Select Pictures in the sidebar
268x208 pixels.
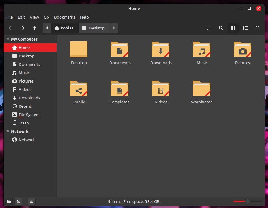click(30, 81)
